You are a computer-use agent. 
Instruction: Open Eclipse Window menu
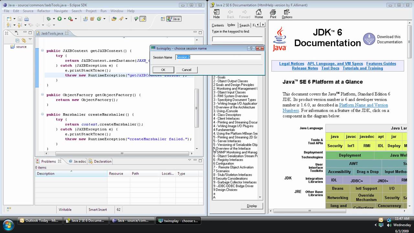pos(117,11)
